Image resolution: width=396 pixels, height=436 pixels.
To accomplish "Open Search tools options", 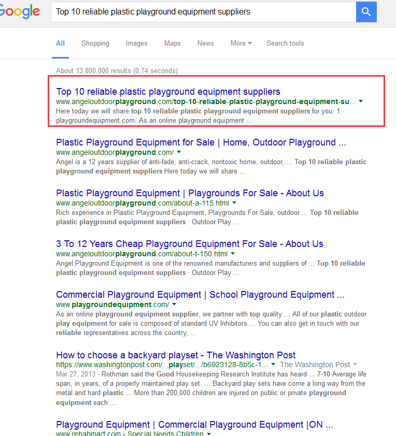I will coord(285,43).
